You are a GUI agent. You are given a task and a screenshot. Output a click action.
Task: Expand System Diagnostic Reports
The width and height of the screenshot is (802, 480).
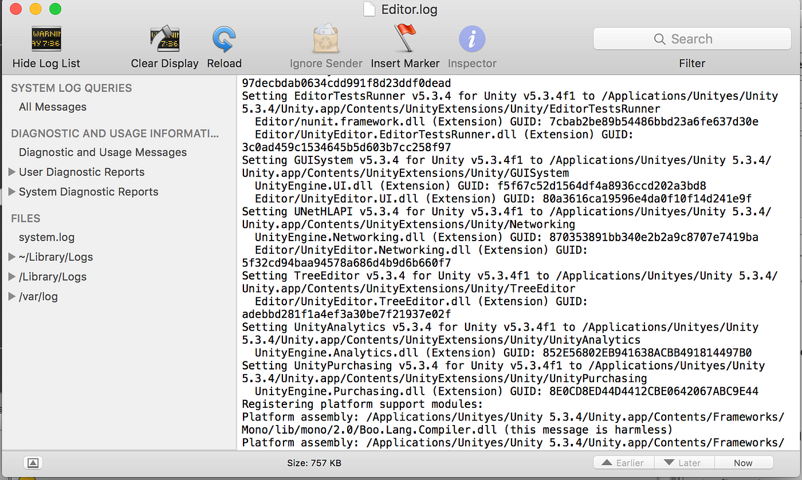pyautogui.click(x=12, y=192)
